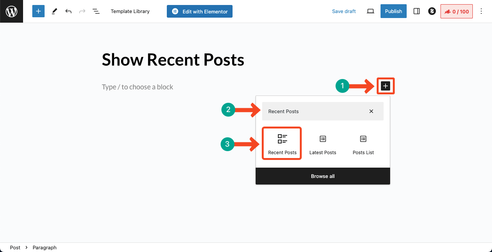Click the black inline add block button

[x=386, y=86]
